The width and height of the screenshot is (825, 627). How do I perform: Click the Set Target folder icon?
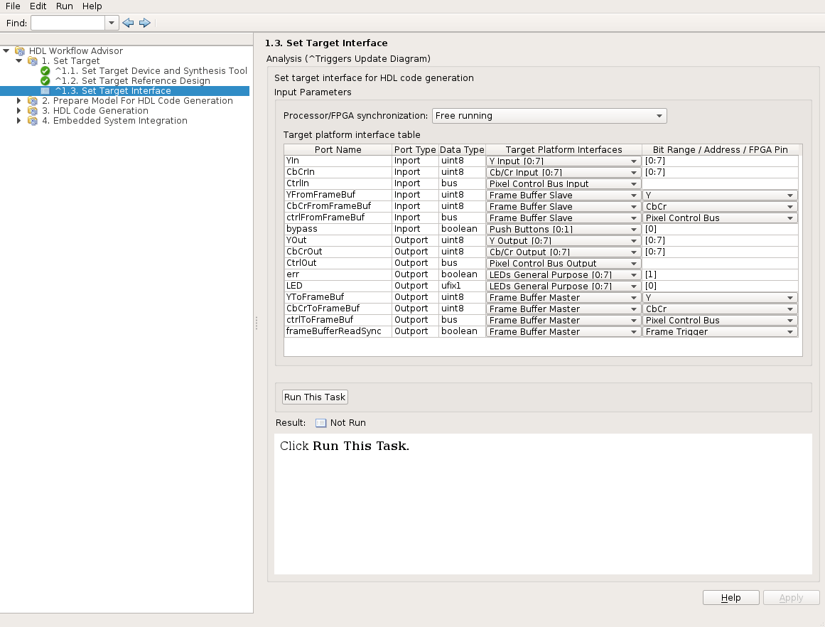click(x=33, y=61)
